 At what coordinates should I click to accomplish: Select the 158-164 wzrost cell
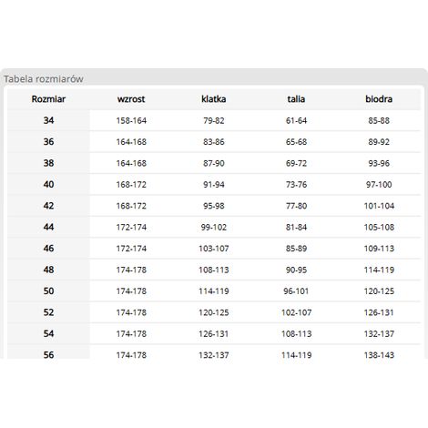131,120
